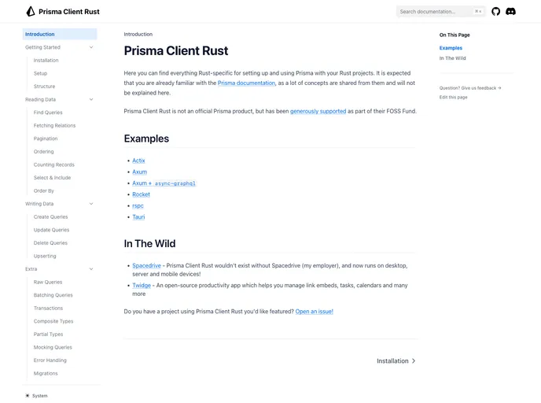The width and height of the screenshot is (541, 403).
Task: Select Introduction in the sidebar
Action: (x=40, y=34)
